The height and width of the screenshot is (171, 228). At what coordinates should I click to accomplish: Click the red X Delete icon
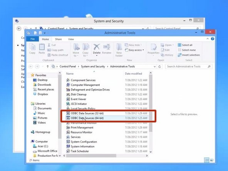click(x=97, y=47)
